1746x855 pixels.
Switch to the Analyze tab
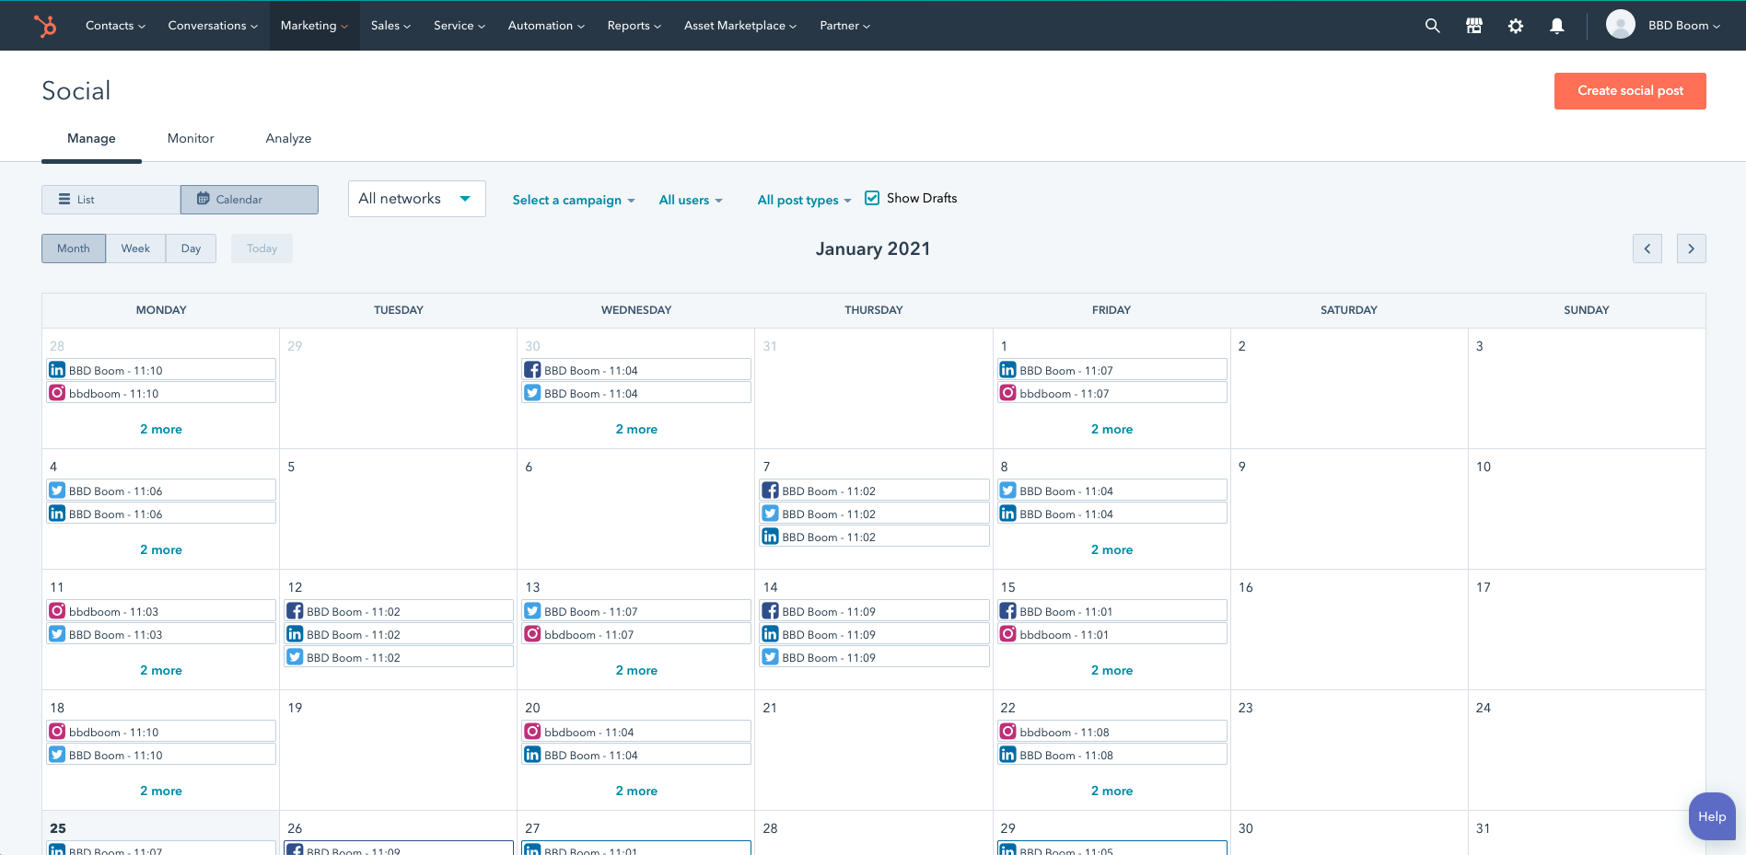click(287, 138)
